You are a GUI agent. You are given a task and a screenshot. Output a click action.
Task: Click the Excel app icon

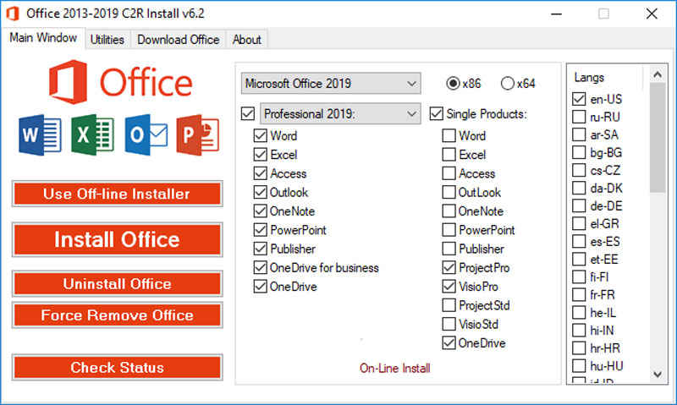(x=92, y=135)
